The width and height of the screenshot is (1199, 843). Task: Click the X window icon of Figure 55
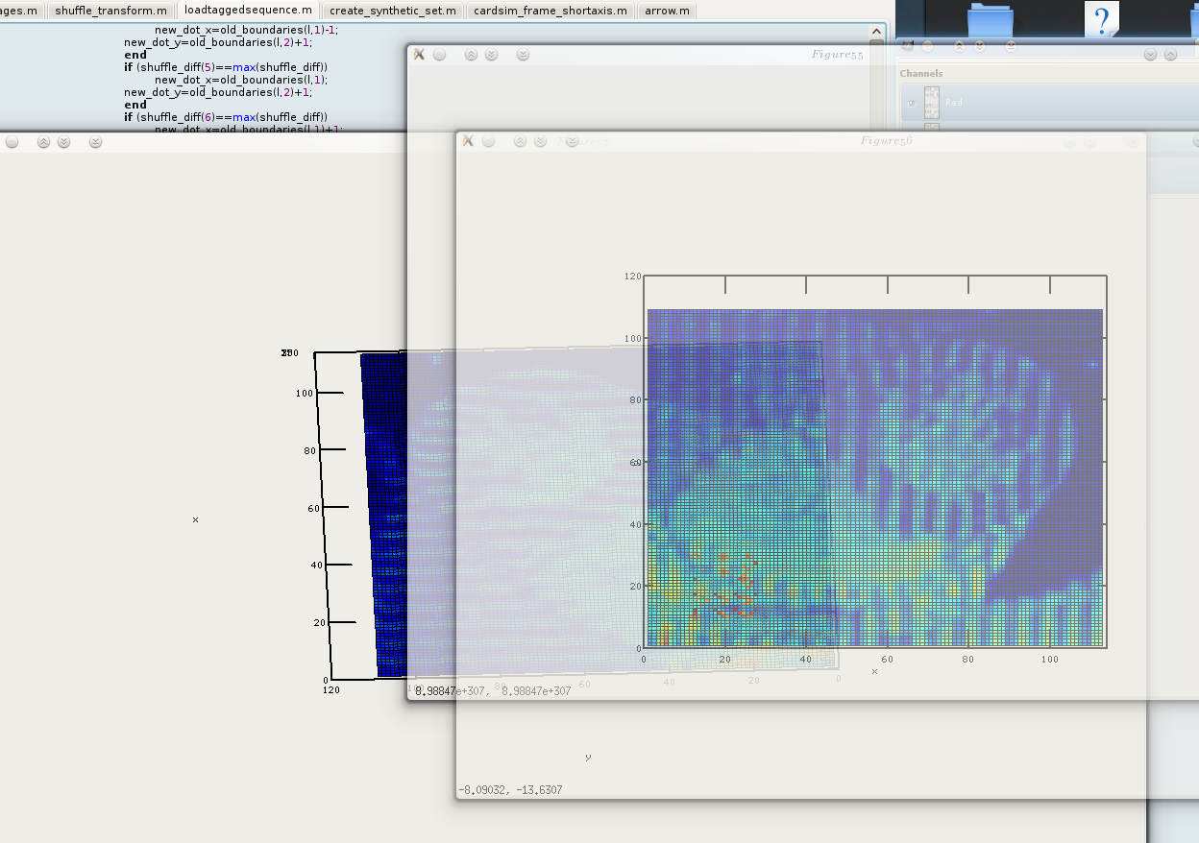[419, 55]
